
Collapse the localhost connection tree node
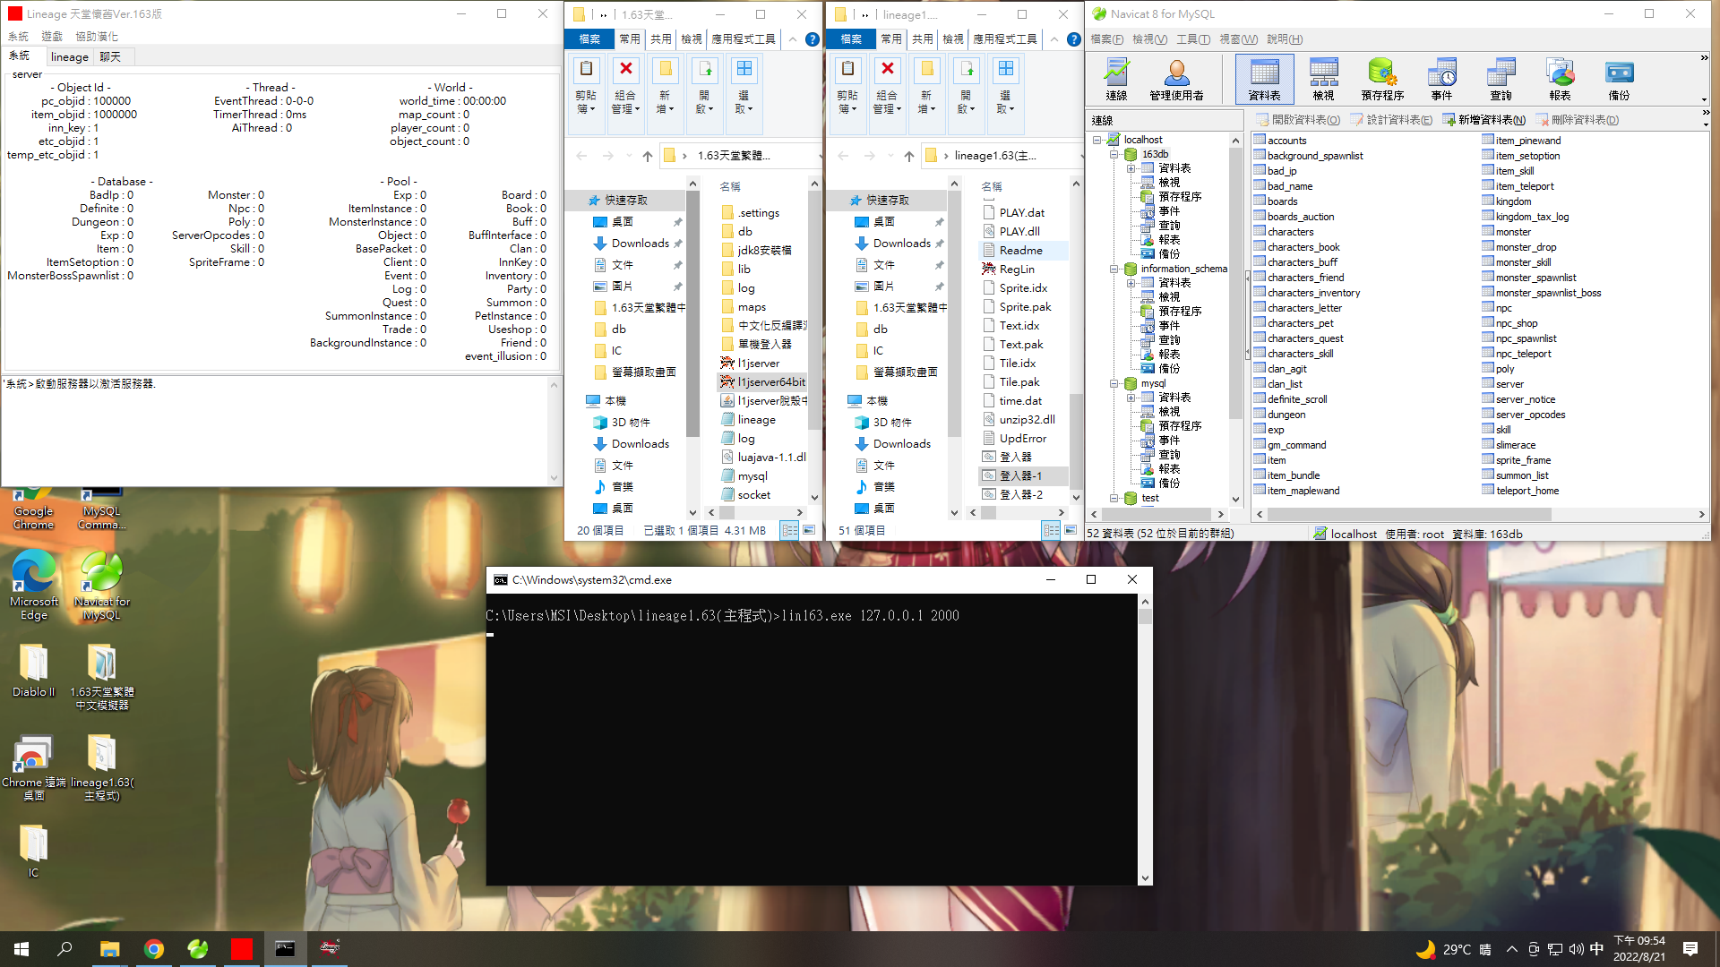point(1097,140)
